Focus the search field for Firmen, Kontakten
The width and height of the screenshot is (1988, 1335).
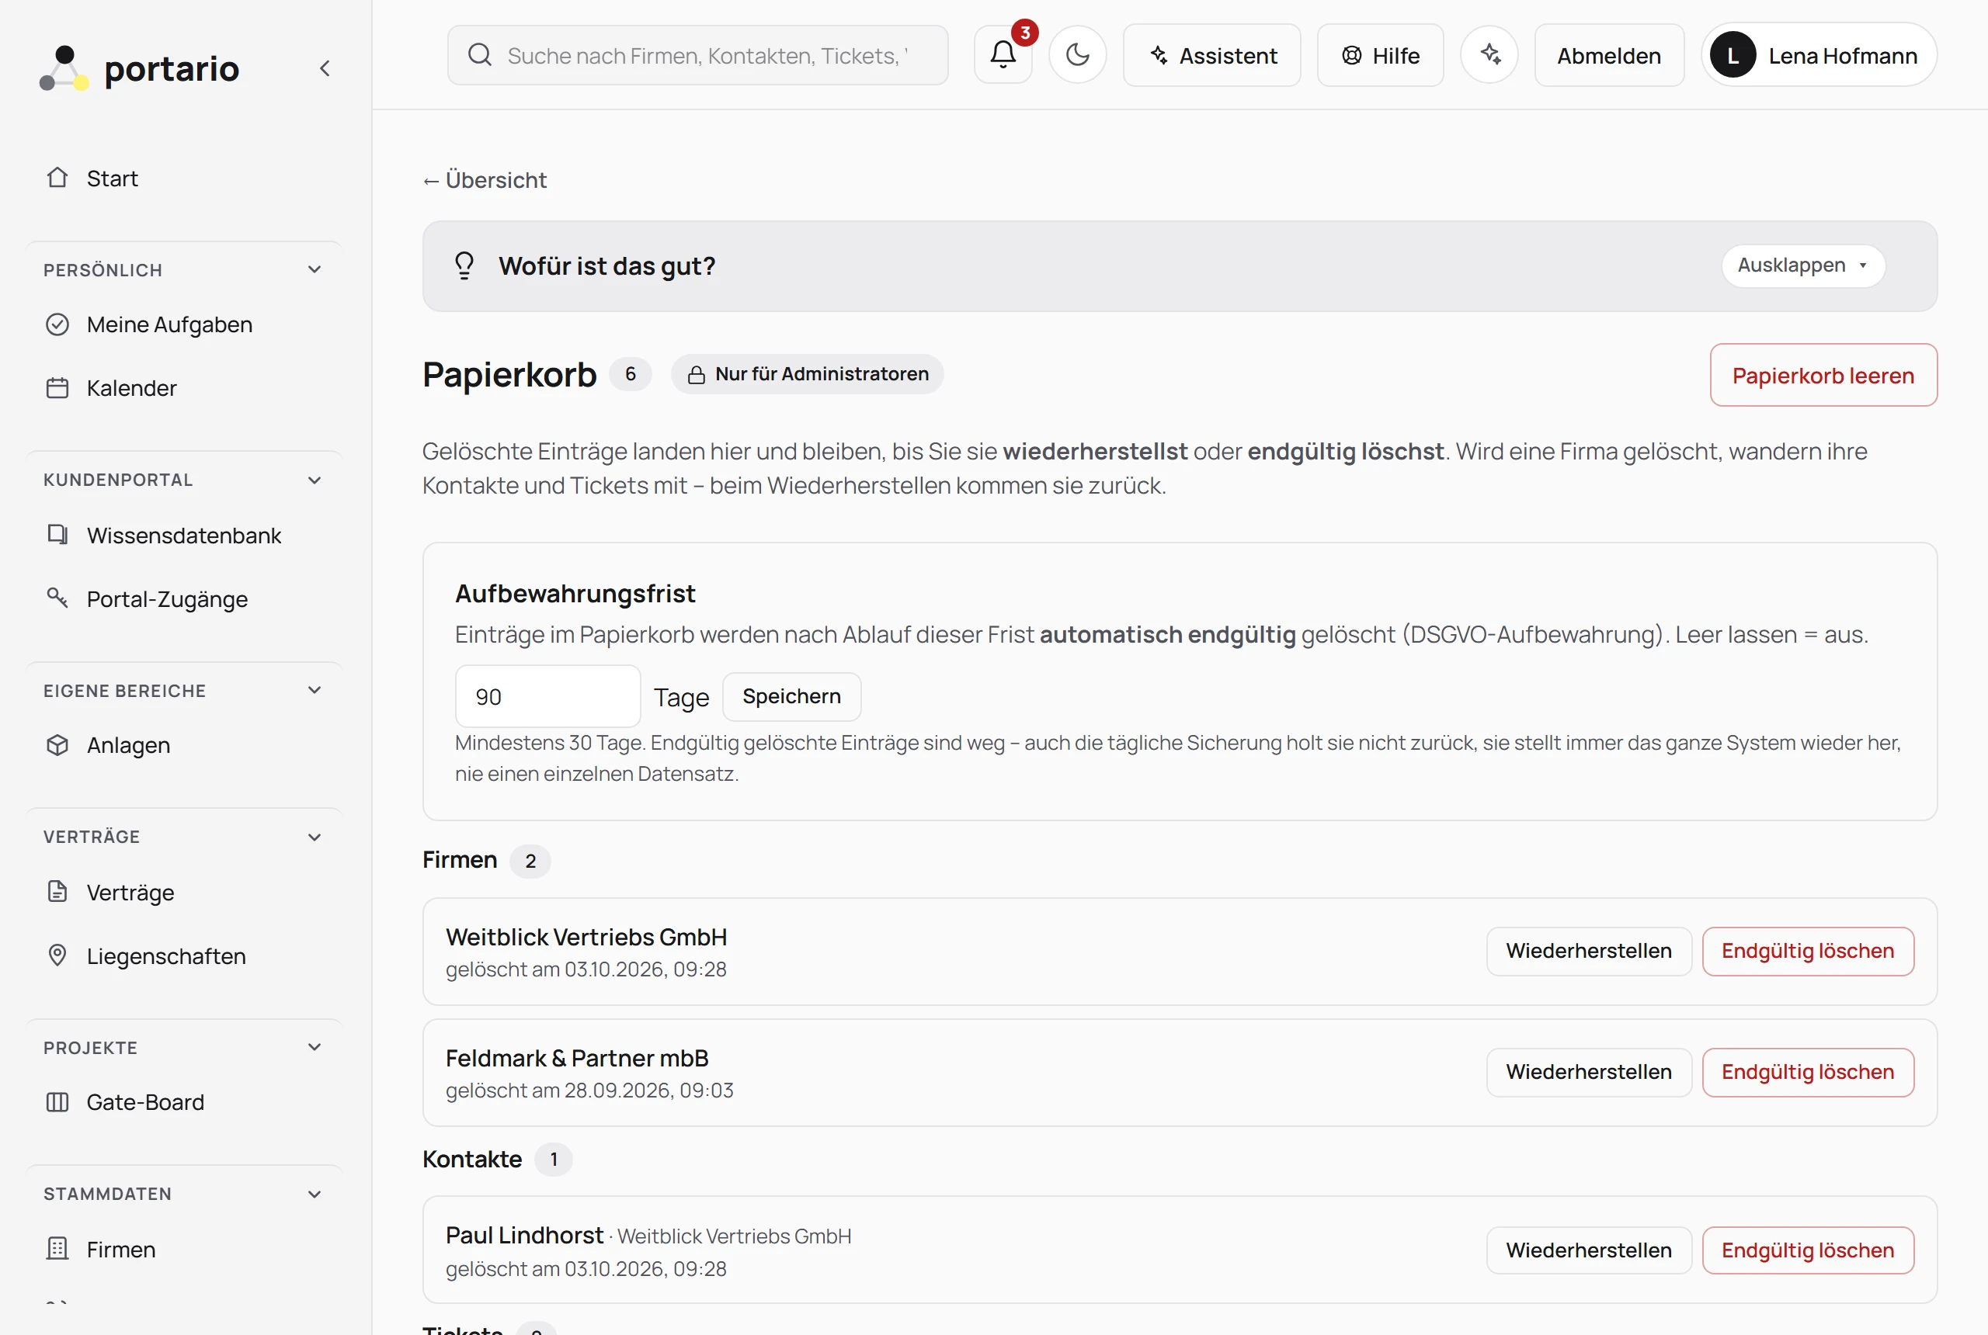coord(697,55)
